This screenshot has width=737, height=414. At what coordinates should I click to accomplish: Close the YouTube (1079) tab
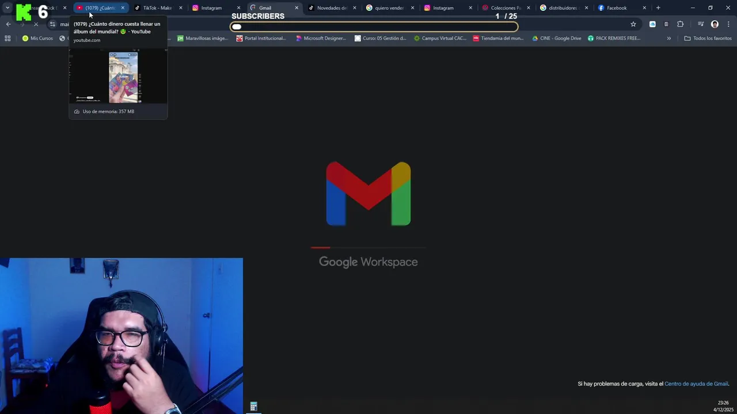(123, 8)
